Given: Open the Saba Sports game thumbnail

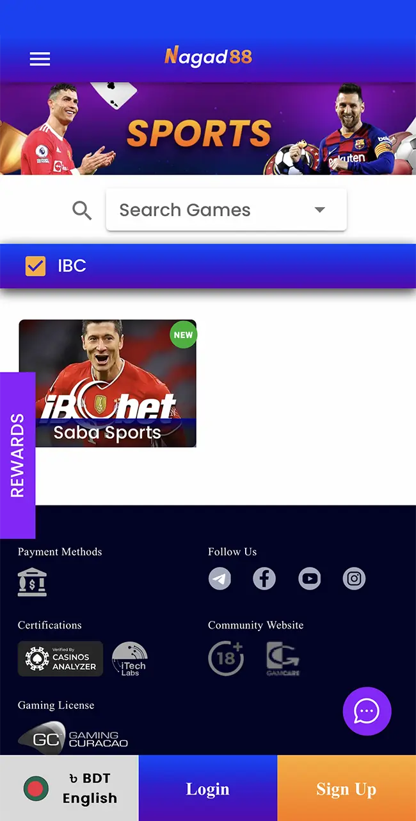Looking at the screenshot, I should point(108,384).
